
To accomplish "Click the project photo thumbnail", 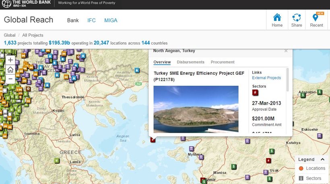I will pyautogui.click(x=196, y=109).
